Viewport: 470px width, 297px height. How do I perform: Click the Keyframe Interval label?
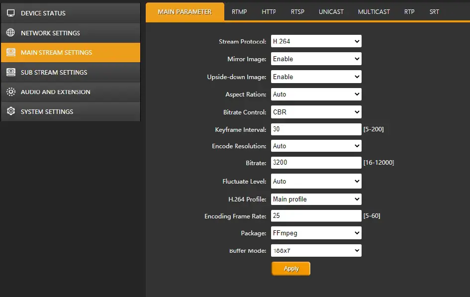(x=240, y=130)
